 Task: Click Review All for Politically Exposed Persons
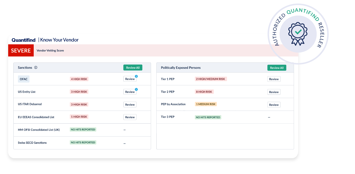tap(277, 68)
